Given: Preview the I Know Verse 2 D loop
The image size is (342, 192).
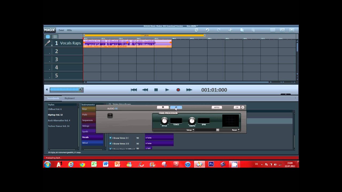Looking at the screenshot, I should (x=110, y=143).
